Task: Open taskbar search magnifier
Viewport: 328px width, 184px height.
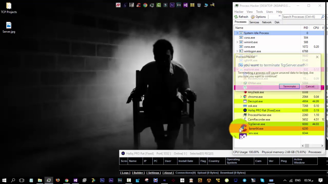Action: click(x=13, y=180)
